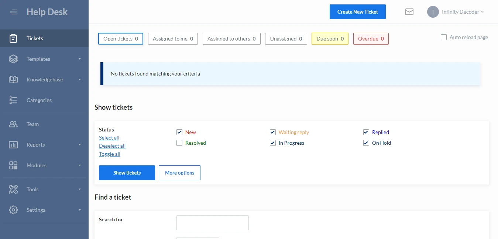
Task: Open Categories via its list icon
Action: [13, 100]
